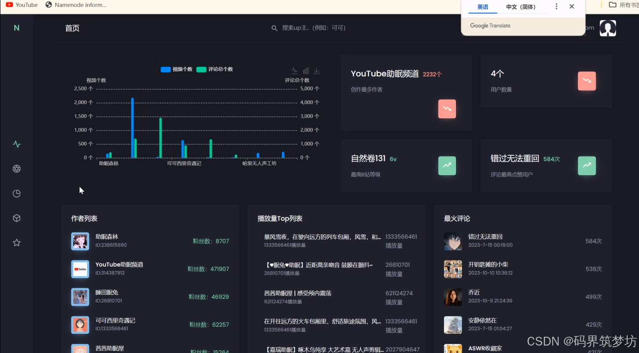Image resolution: width=639 pixels, height=353 pixels.
Task: Open the pulse activity icon in sidebar
Action: (x=17, y=144)
